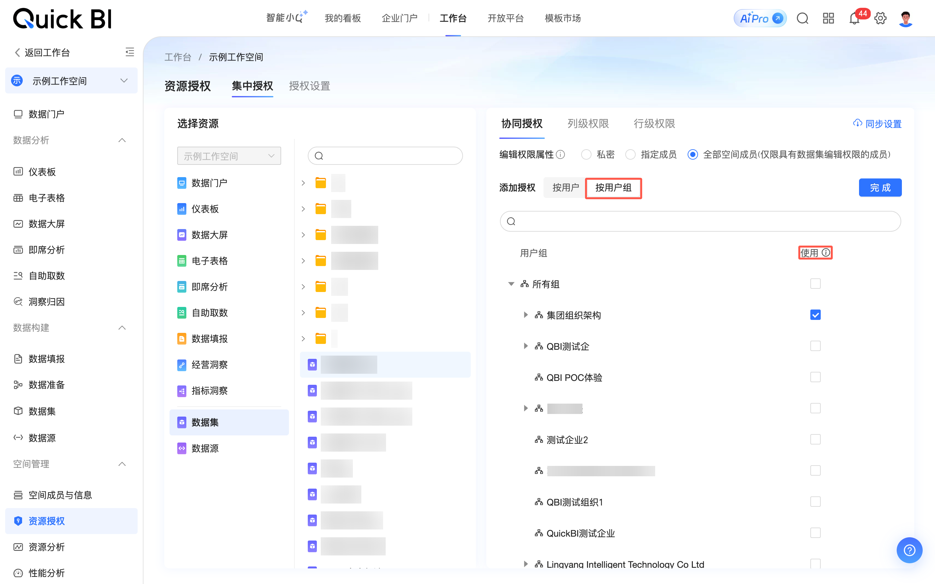This screenshot has height=584, width=935.
Task: Click the info icon next to 使用
Action: pos(826,253)
